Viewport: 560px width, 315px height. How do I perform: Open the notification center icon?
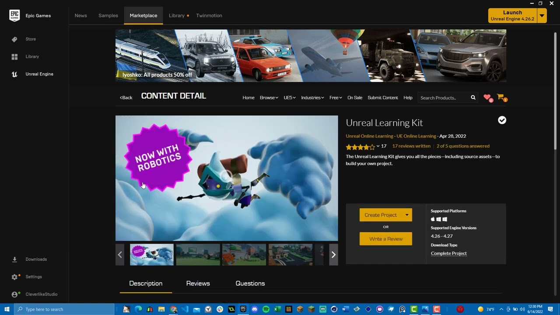point(550,309)
